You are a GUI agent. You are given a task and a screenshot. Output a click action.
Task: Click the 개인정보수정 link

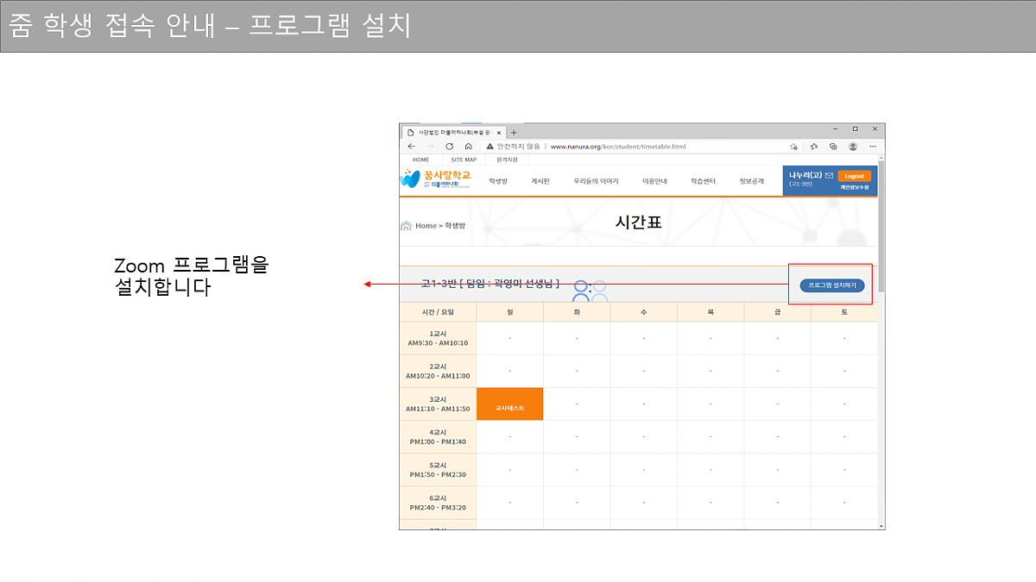pyautogui.click(x=855, y=187)
